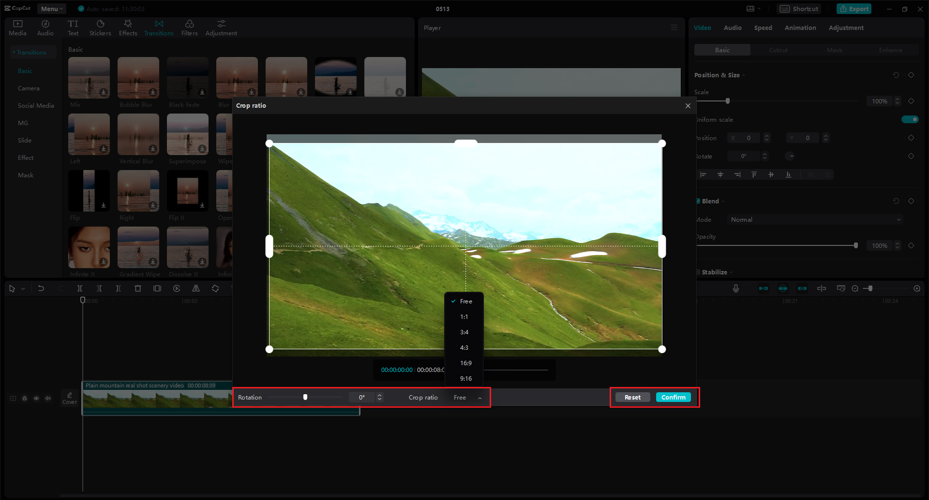
Task: Switch to the Animation tab
Action: [x=800, y=28]
